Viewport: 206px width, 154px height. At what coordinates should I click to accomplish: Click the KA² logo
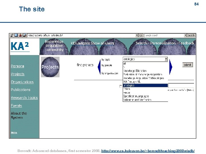pyautogui.click(x=20, y=46)
